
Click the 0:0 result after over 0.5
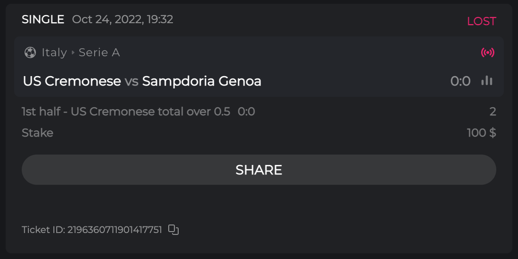(246, 112)
